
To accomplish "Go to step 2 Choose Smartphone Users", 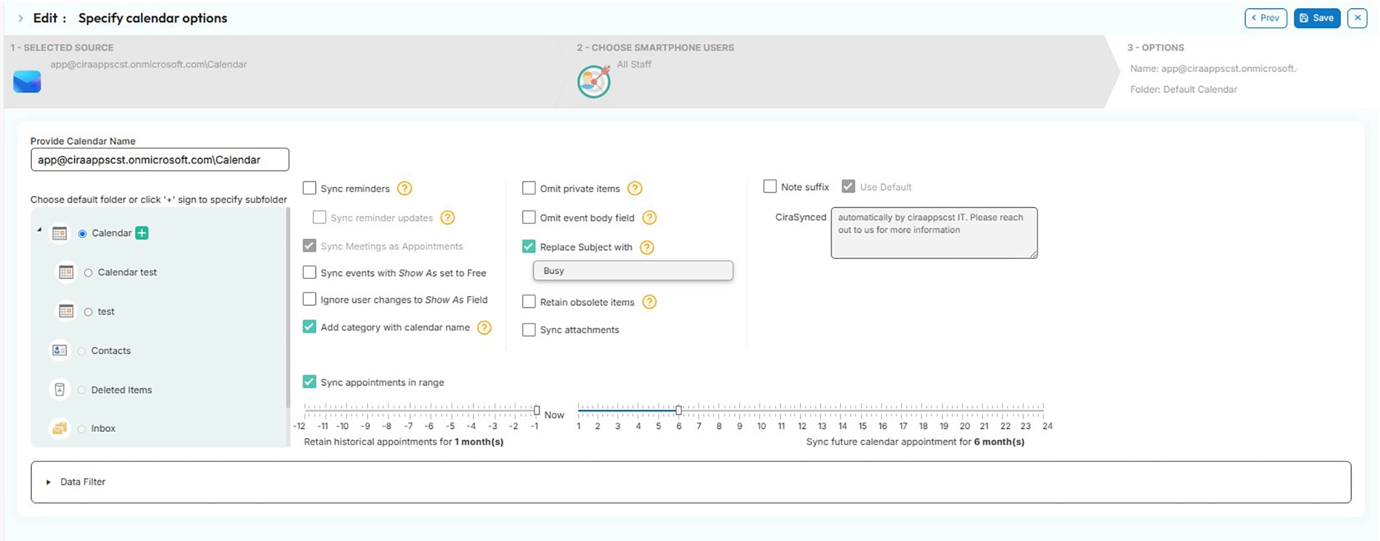I will 655,48.
